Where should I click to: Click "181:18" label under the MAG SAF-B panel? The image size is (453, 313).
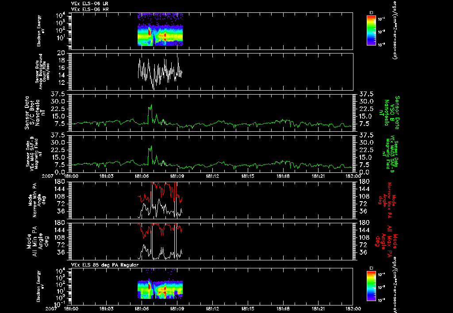pos(283,176)
